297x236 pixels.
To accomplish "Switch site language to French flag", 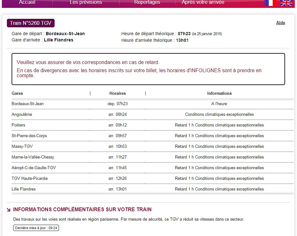I will (271, 3).
